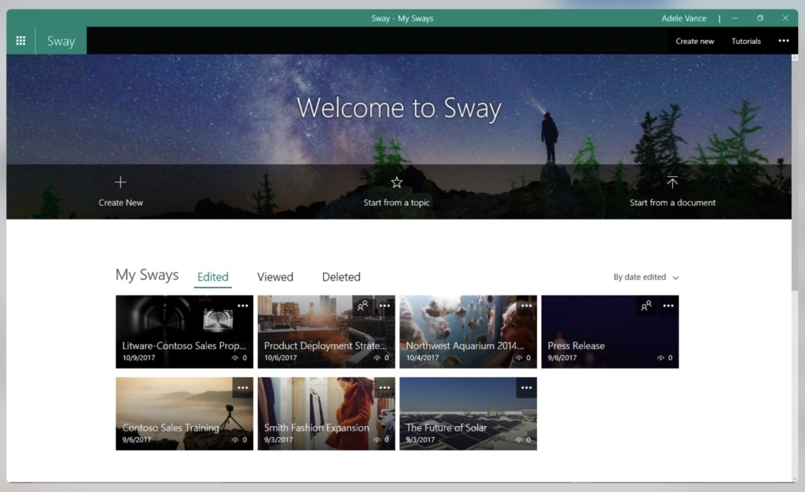Viewport: 805px width, 492px height.
Task: Click the 10/6/2017 date text
Action: (x=281, y=358)
